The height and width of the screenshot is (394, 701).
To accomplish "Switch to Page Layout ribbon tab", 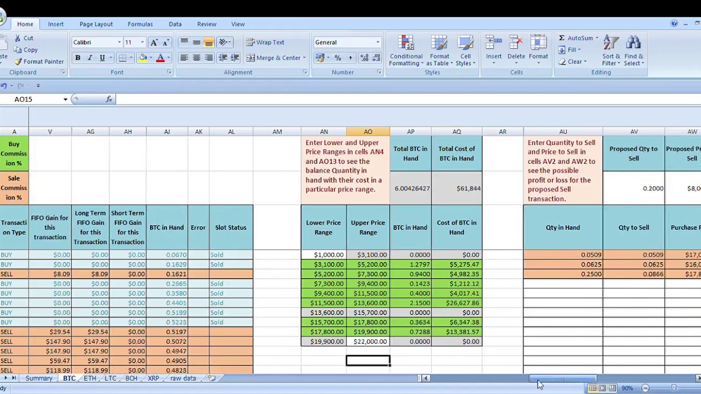I will pyautogui.click(x=96, y=24).
